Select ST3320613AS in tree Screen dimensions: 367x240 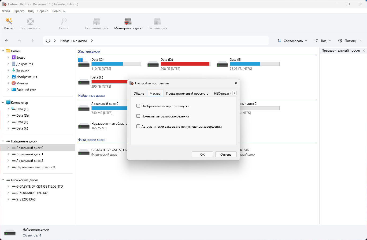26,199
